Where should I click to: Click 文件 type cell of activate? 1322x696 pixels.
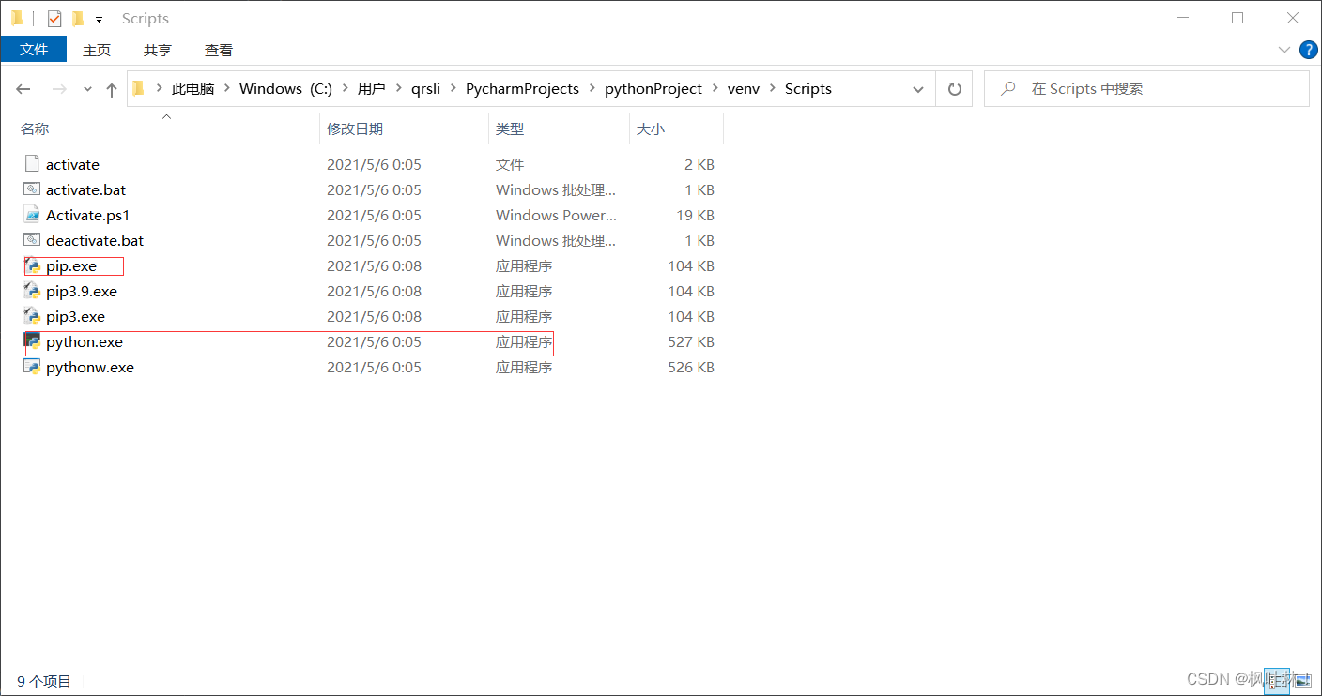(510, 164)
